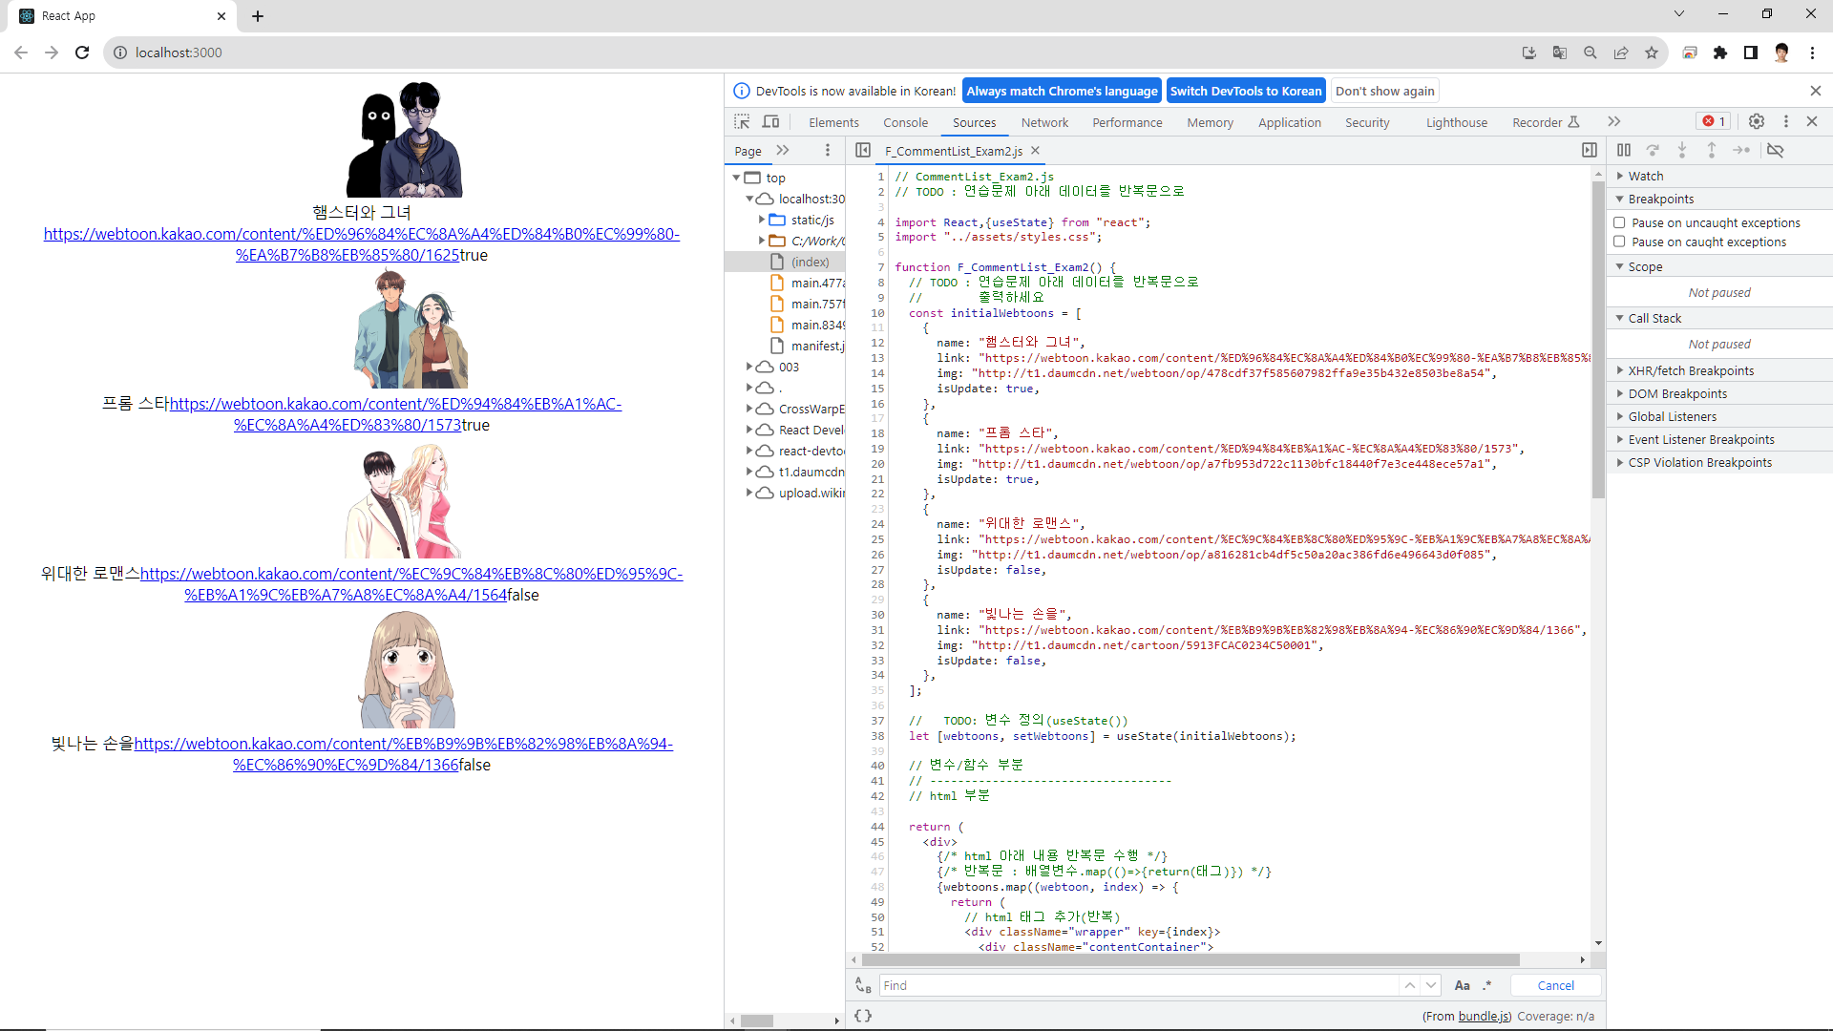This screenshot has height=1031, width=1833.
Task: Toggle the match case Aa button
Action: [1462, 985]
